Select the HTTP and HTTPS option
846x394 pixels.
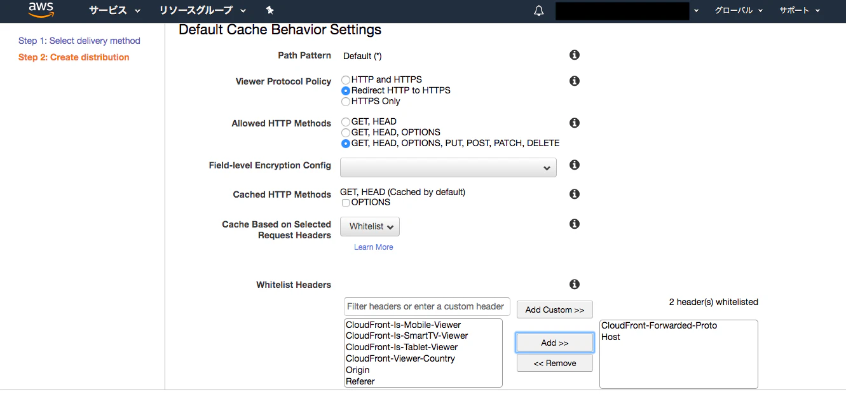[x=346, y=80]
